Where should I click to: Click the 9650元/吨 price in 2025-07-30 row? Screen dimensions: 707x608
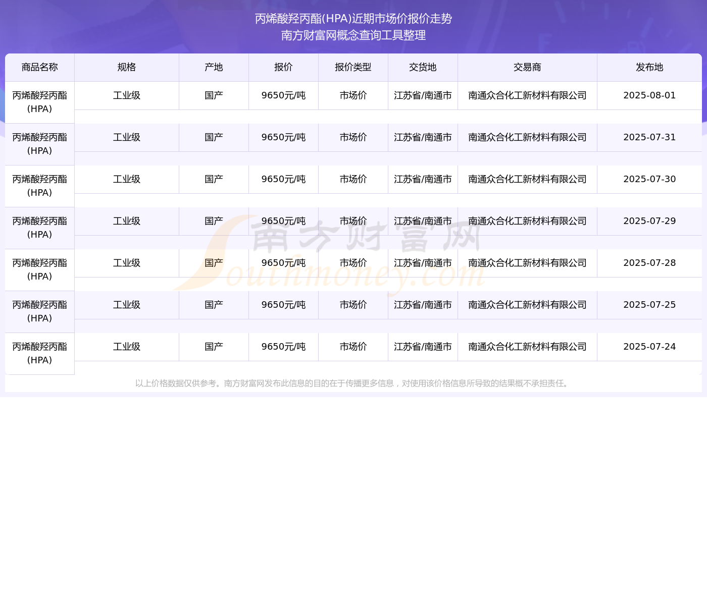[284, 179]
